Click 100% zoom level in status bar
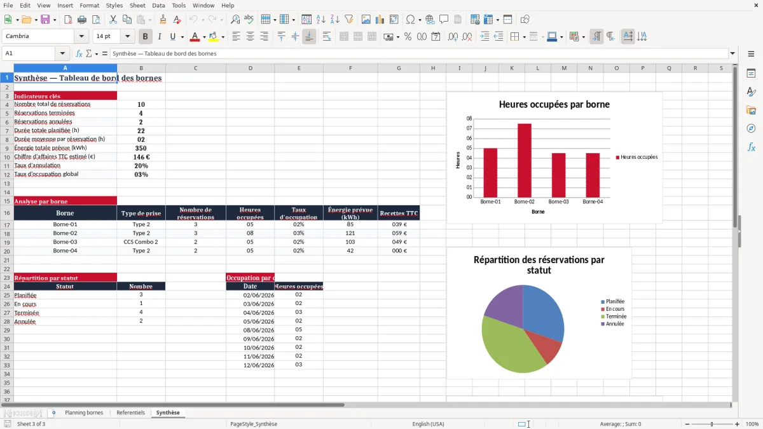Image resolution: width=763 pixels, height=429 pixels. [752, 424]
